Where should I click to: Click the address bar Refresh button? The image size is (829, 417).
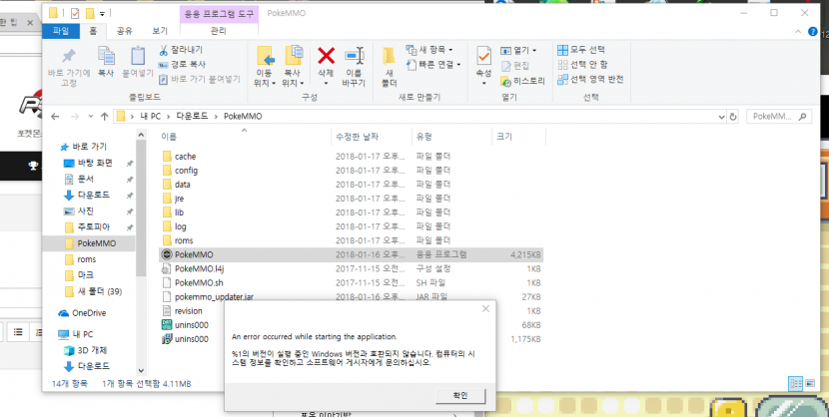coord(733,117)
